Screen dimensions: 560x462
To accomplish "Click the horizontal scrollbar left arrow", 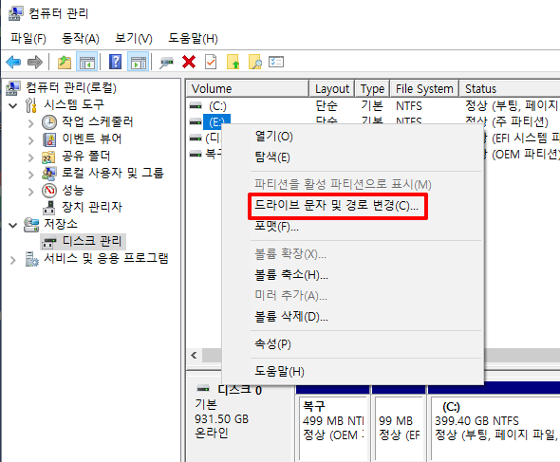I will click(194, 355).
